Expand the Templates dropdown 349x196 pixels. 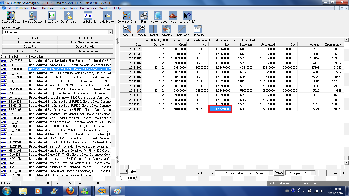[x=313, y=173]
